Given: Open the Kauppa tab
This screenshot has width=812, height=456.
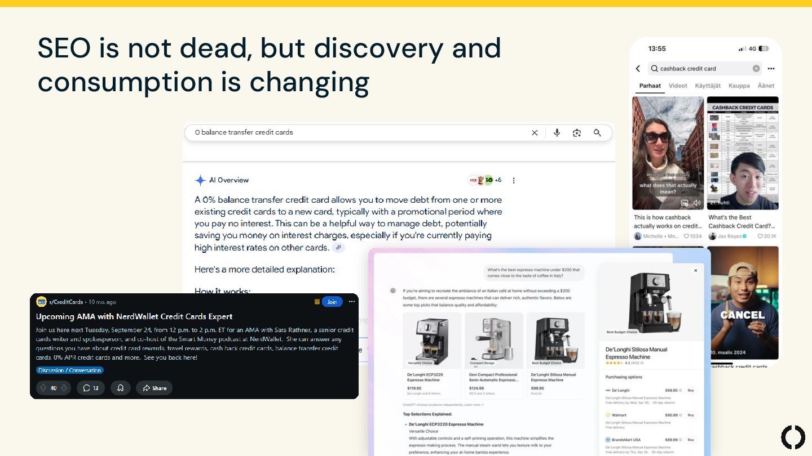Looking at the screenshot, I should coord(739,86).
